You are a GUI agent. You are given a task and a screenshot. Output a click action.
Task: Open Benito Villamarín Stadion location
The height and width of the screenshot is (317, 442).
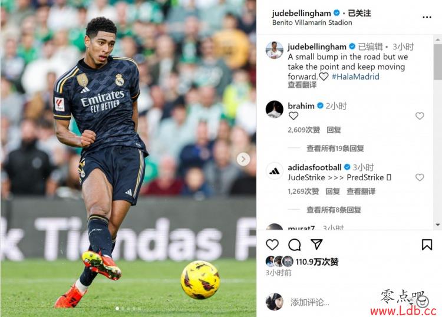click(x=312, y=22)
